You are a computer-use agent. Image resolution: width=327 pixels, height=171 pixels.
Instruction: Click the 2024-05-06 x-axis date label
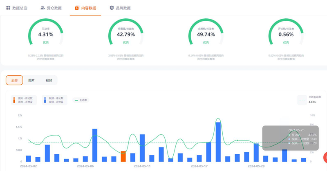pos(85,166)
